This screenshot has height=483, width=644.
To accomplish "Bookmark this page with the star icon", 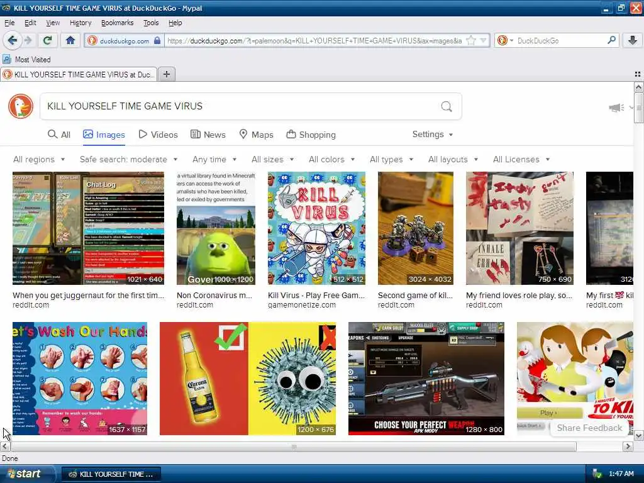I will click(x=471, y=41).
